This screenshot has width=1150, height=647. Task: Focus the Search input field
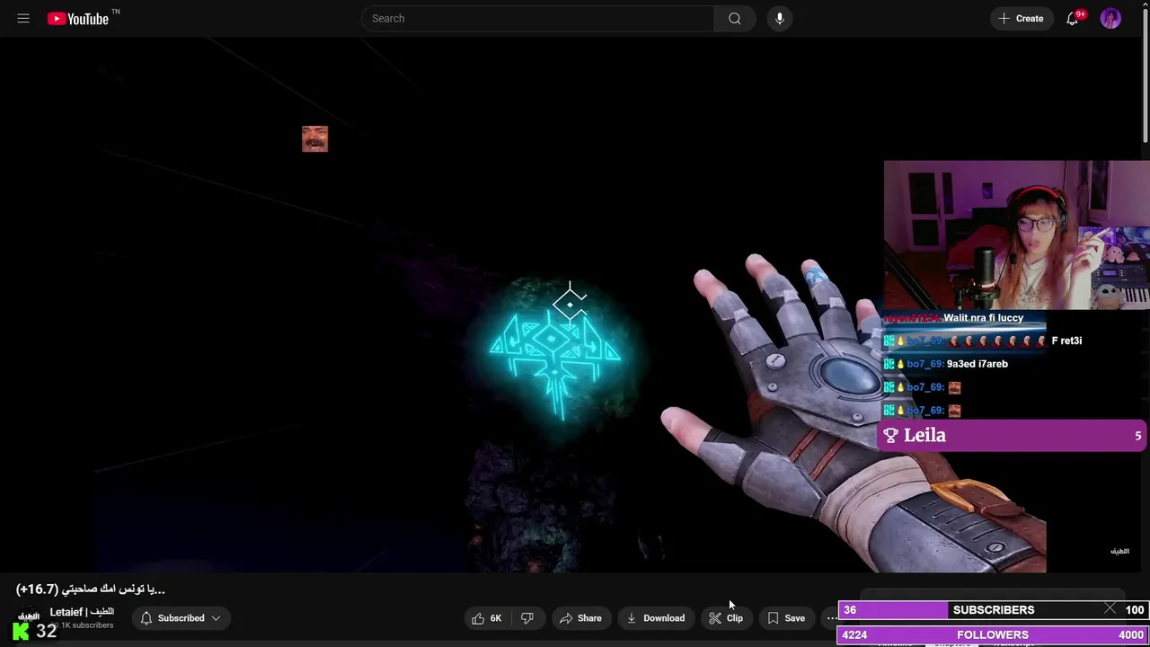[537, 18]
